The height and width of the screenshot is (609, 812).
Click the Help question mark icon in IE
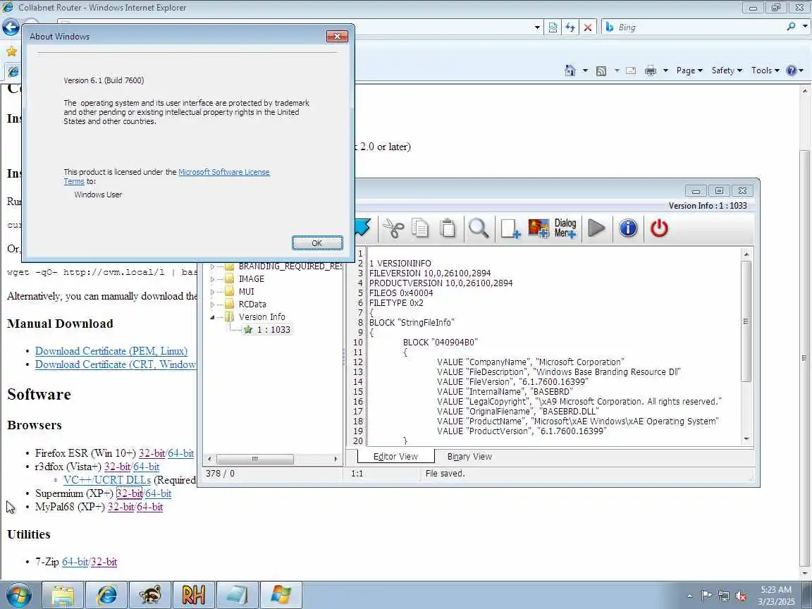[x=792, y=70]
